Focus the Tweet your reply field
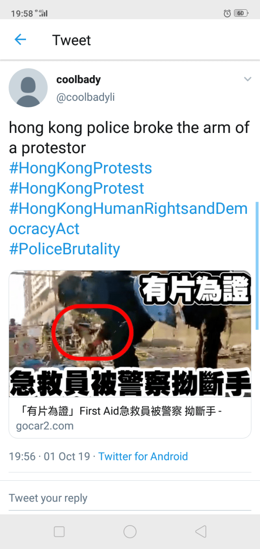Screen dimensions: 260x549 [x=130, y=498]
